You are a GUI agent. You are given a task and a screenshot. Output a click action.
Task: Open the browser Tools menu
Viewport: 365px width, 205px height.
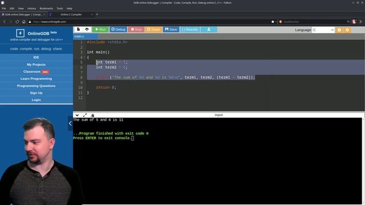[60, 9]
